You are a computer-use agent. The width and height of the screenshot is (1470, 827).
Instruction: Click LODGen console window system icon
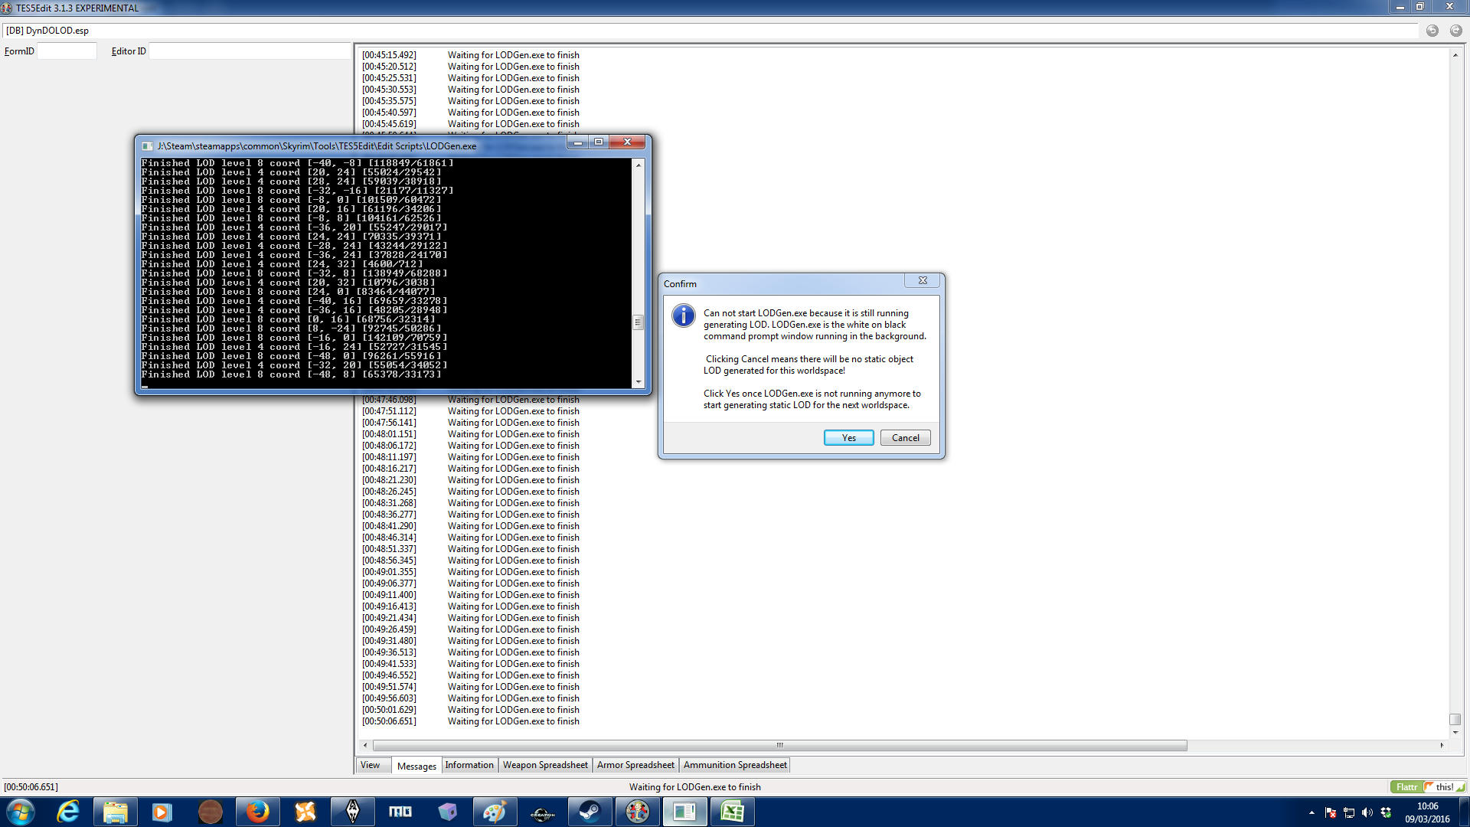pos(147,145)
